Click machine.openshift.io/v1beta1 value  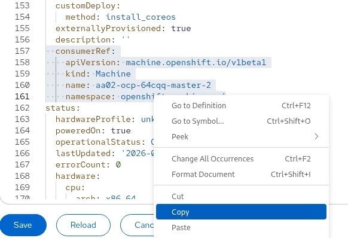(196, 62)
